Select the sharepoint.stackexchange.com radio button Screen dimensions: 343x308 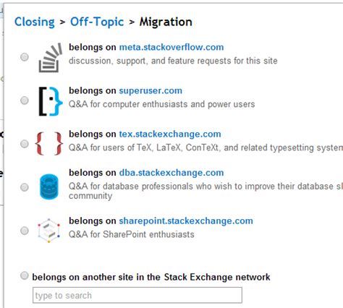point(25,231)
